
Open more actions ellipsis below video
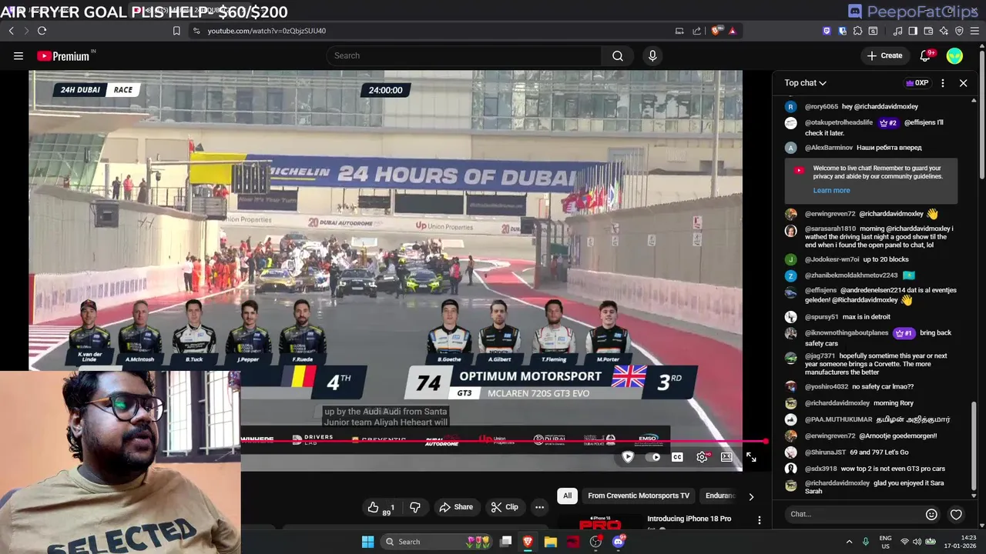(539, 507)
